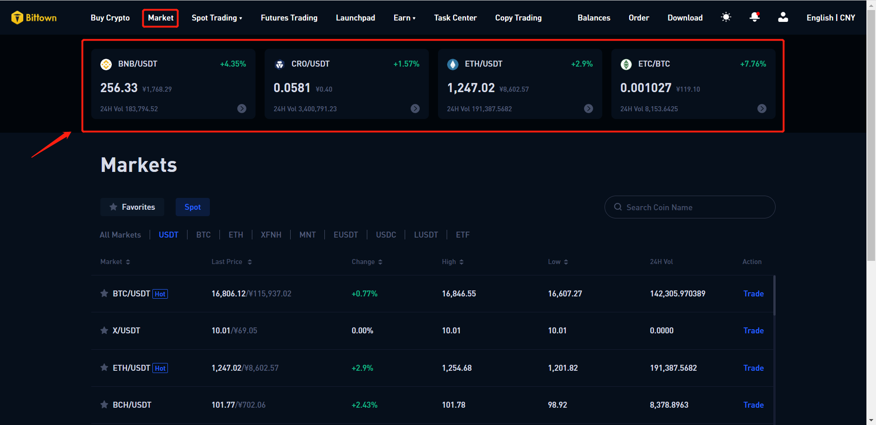Select XFNH market filter
This screenshot has width=876, height=425.
[x=271, y=235]
